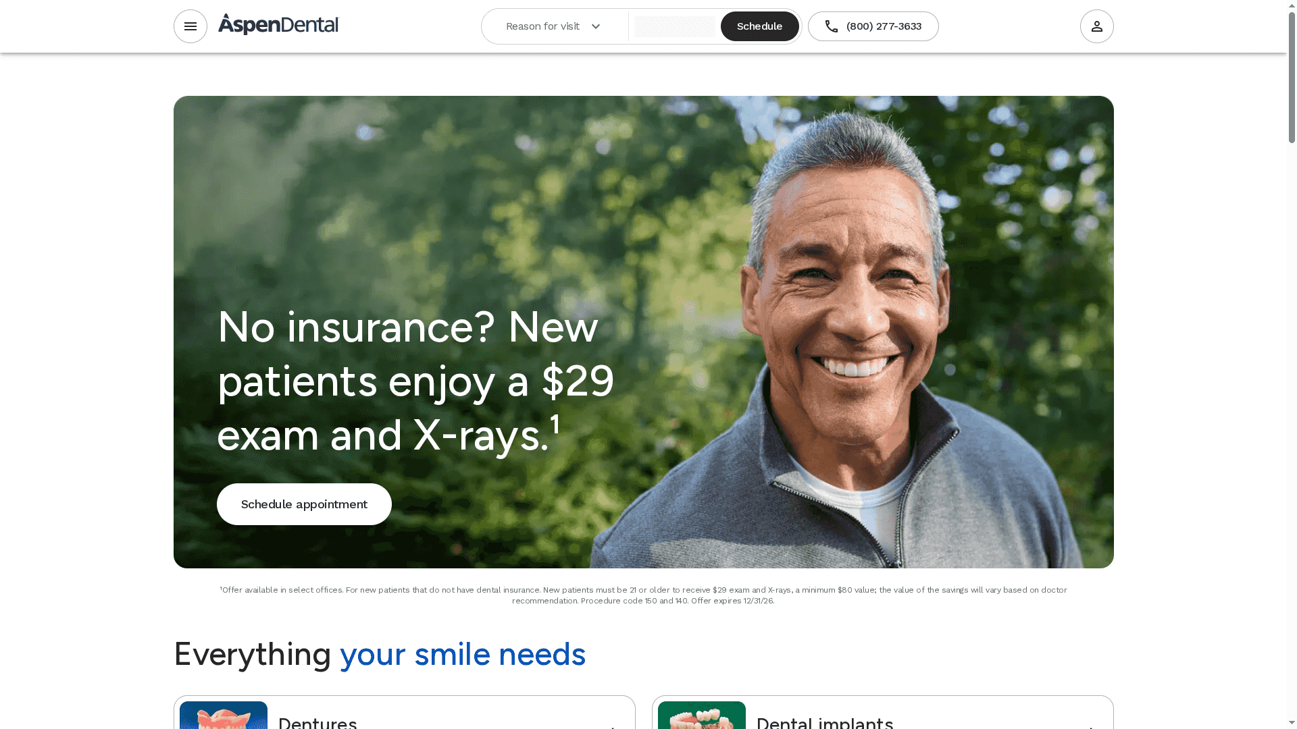Open the user account profile icon
Image resolution: width=1297 pixels, height=729 pixels.
[x=1096, y=26]
